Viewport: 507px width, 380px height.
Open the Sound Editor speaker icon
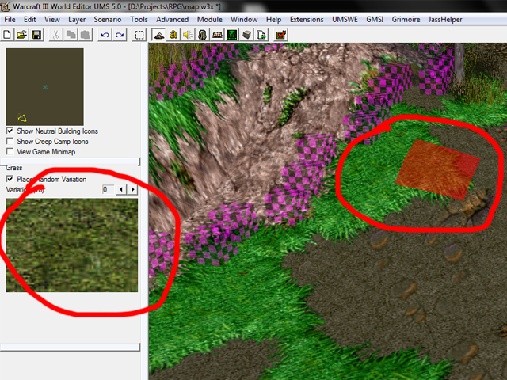tap(188, 35)
